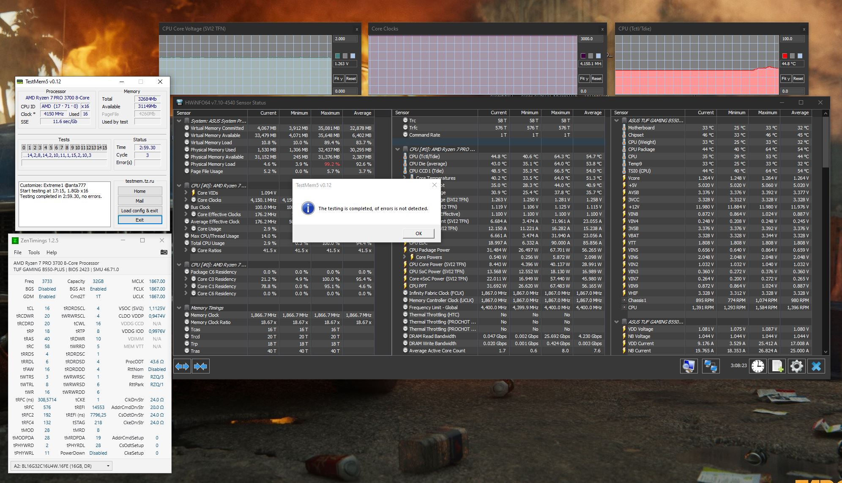
Task: Click the clock reset-timer icon in HWiNFO
Action: (x=758, y=366)
